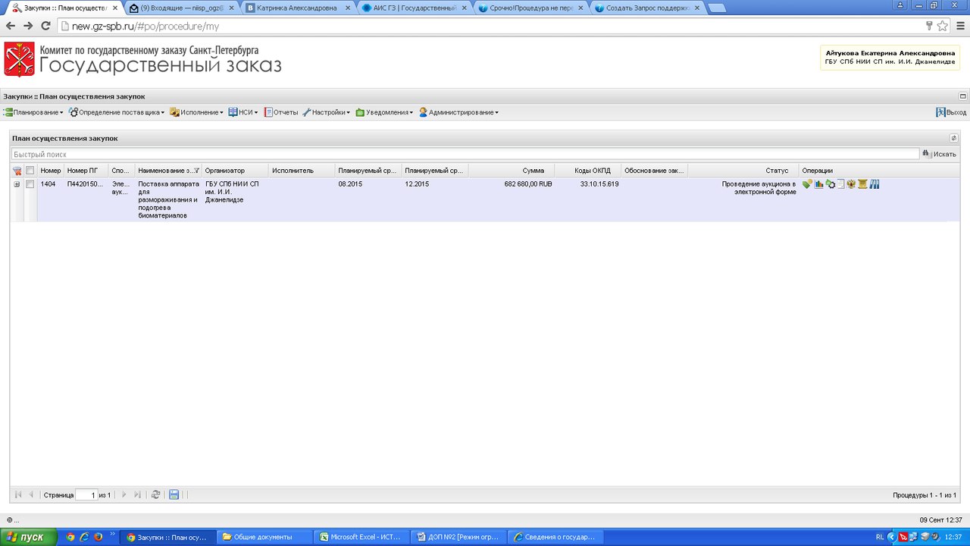Open the Уведомления dropdown menu
The image size is (970, 546).
tap(384, 112)
